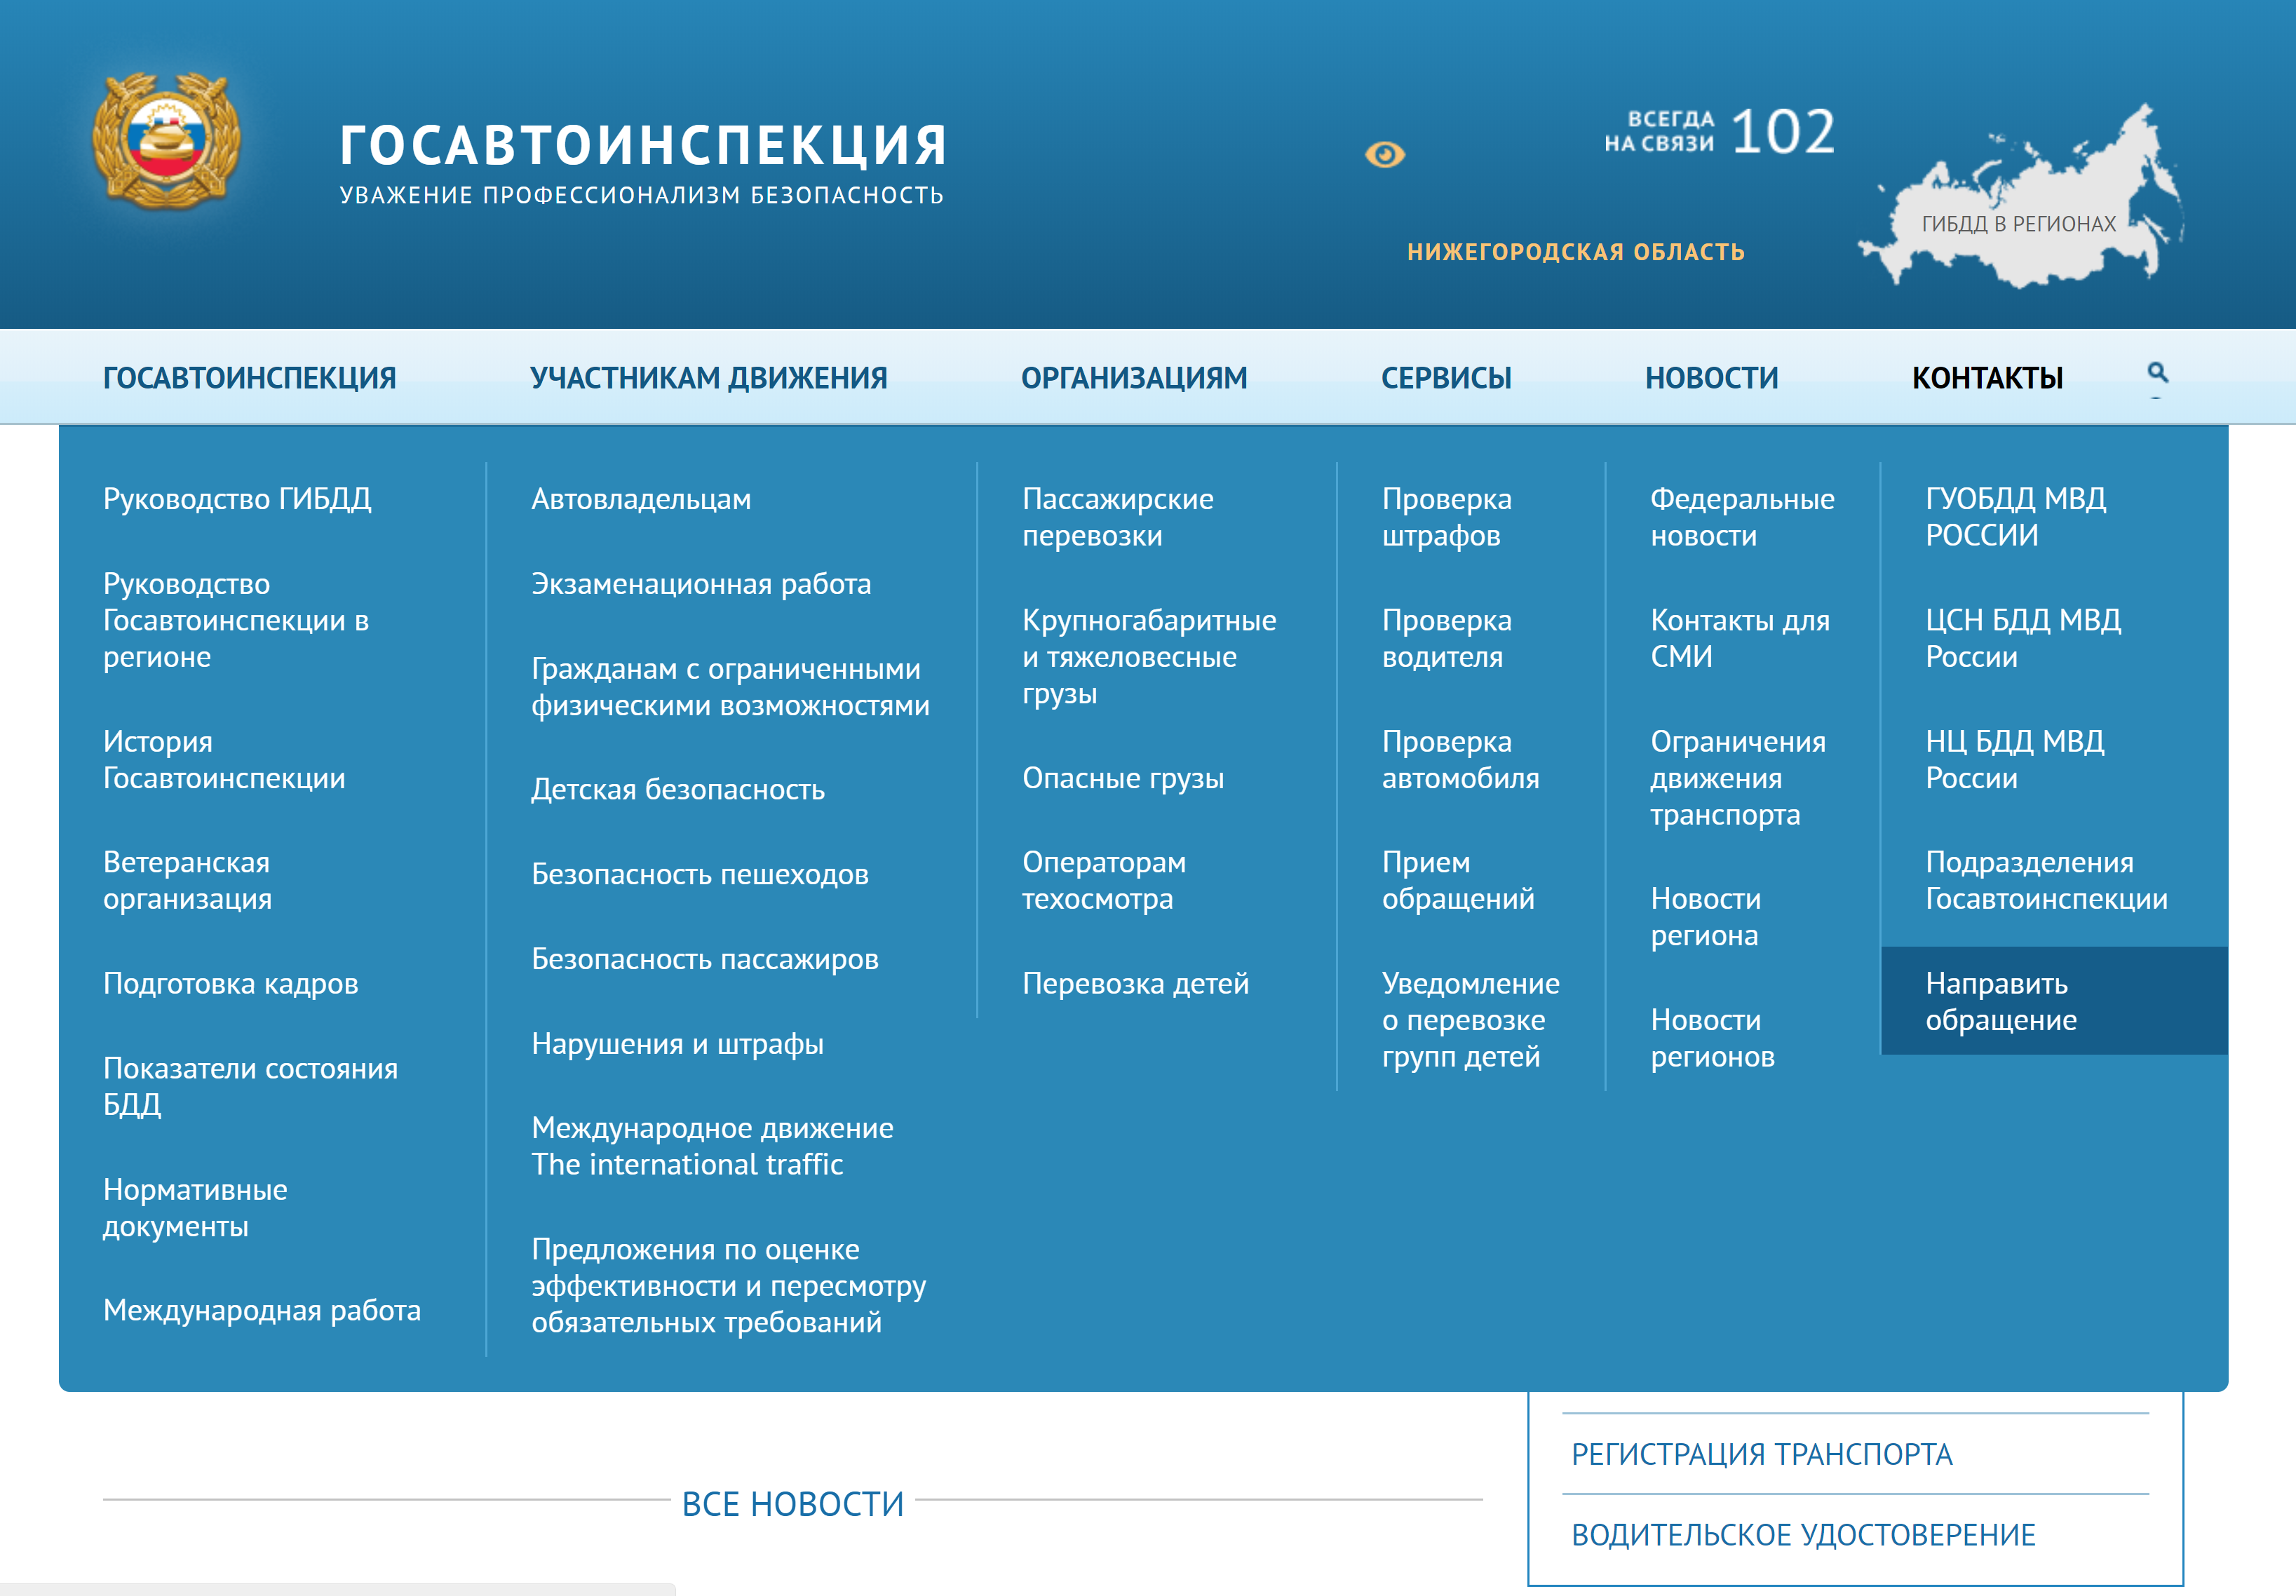Viewport: 2296px width, 1596px height.
Task: Open the ОРГАНИЗАЦИЯМ menu item
Action: coord(1134,378)
